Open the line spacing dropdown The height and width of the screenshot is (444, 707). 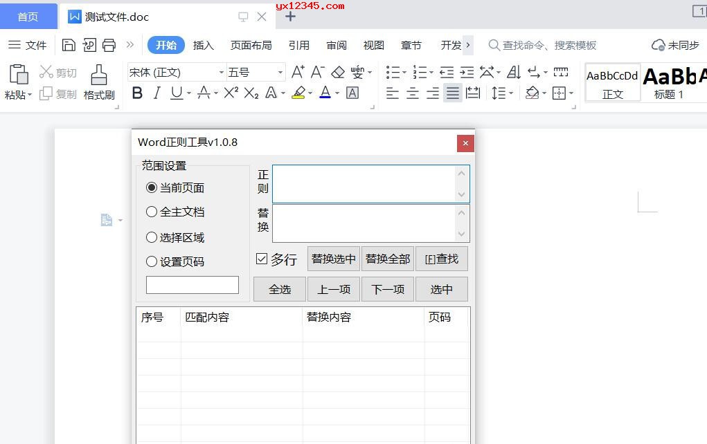click(x=511, y=93)
